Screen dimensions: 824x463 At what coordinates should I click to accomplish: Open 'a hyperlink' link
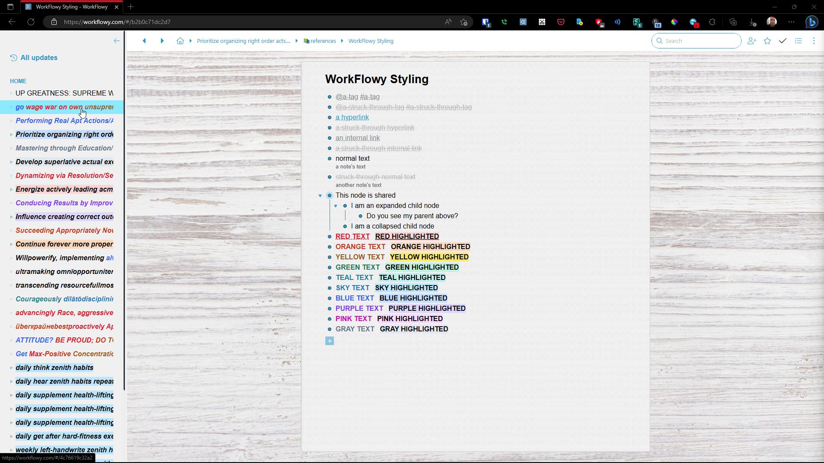(352, 117)
